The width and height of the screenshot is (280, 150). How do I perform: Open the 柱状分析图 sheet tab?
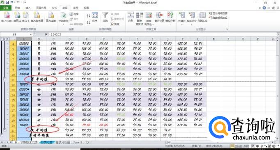click(63, 142)
